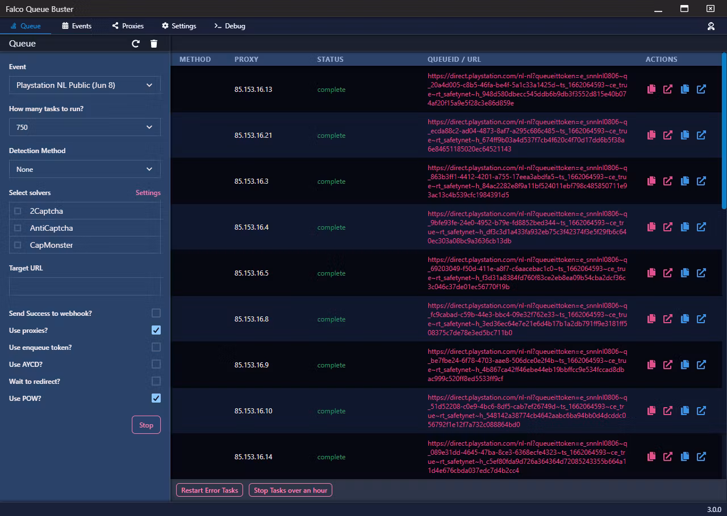The image size is (727, 516).
Task: Click pink open-external icon for proxy 85.153.16.13
Action: pos(668,90)
